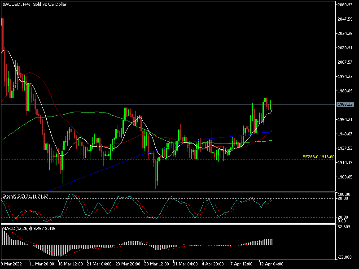359x269 pixels.
Task: Select the yellow dashed 1916.60 level line
Action: 179,160
